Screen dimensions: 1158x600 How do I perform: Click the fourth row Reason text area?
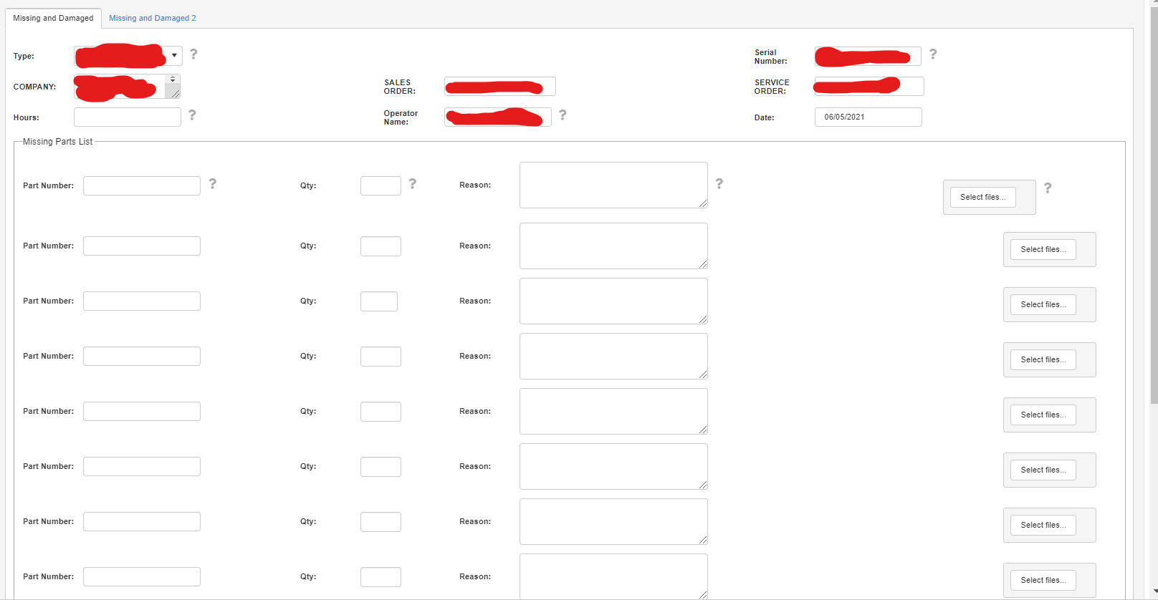point(613,356)
